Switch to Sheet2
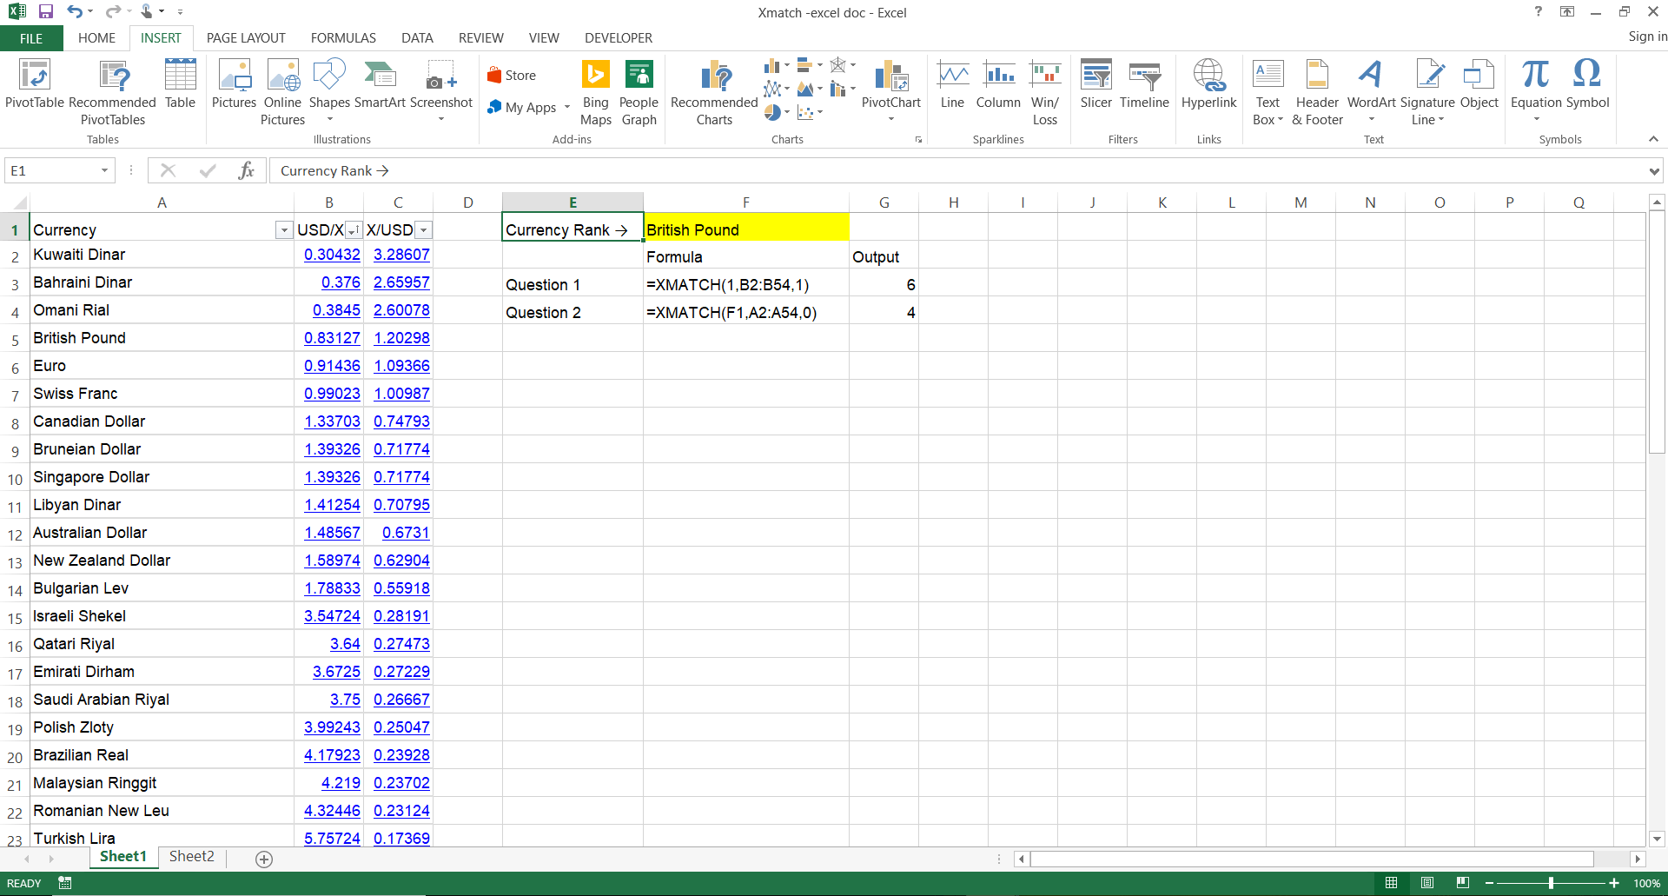This screenshot has height=896, width=1668. tap(191, 856)
